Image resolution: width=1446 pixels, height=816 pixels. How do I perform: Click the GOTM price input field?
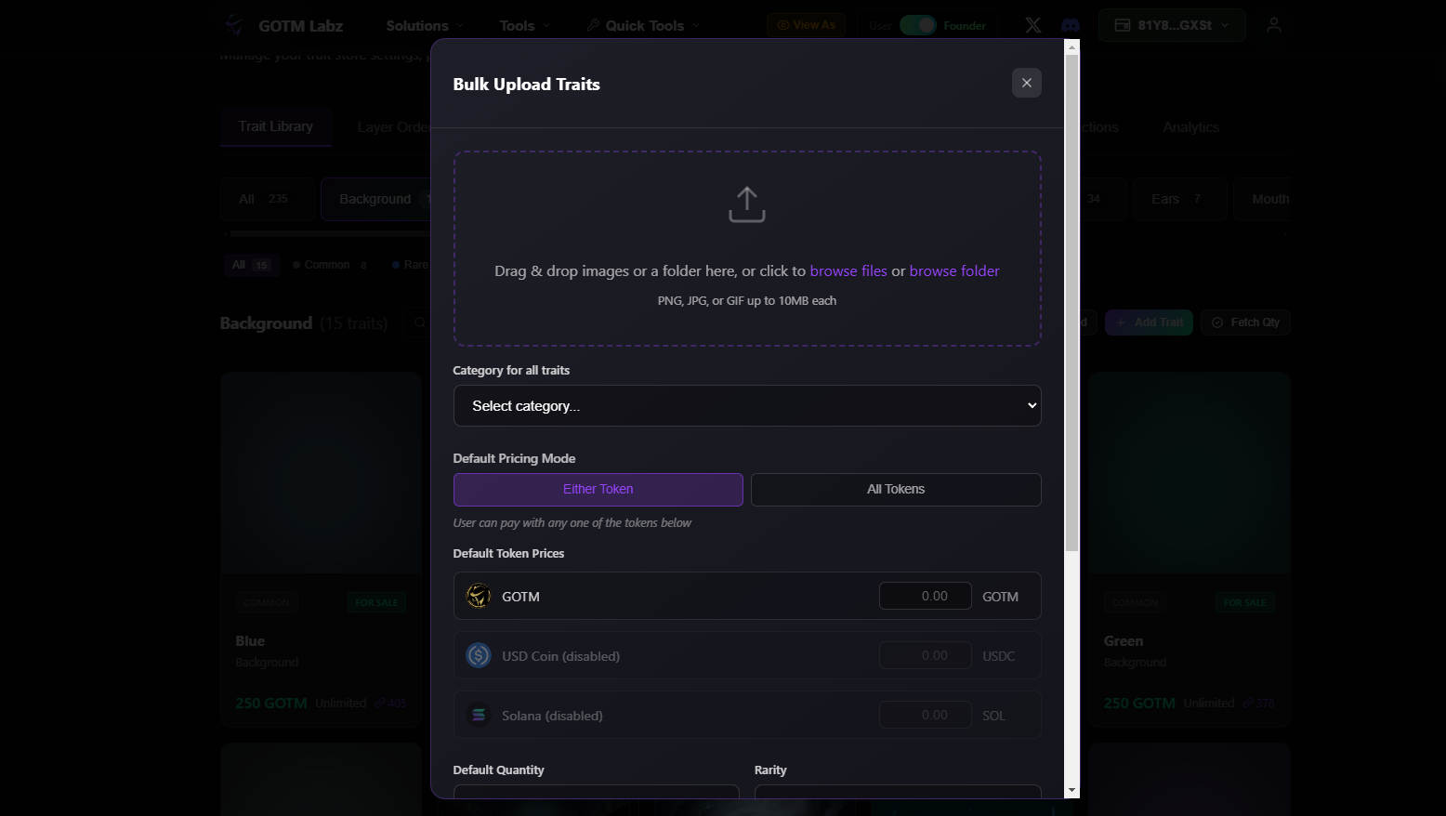(x=925, y=596)
